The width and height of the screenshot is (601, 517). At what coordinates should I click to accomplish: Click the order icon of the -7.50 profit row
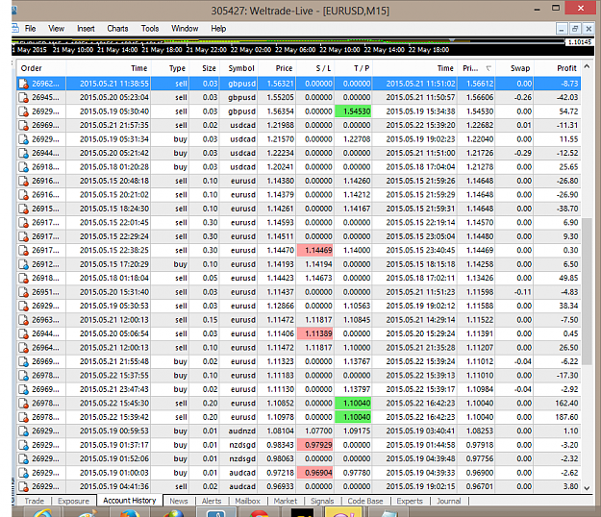pyautogui.click(x=24, y=320)
